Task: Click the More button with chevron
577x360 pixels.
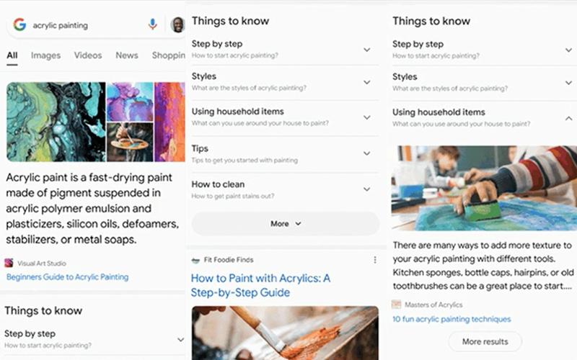Action: (286, 224)
